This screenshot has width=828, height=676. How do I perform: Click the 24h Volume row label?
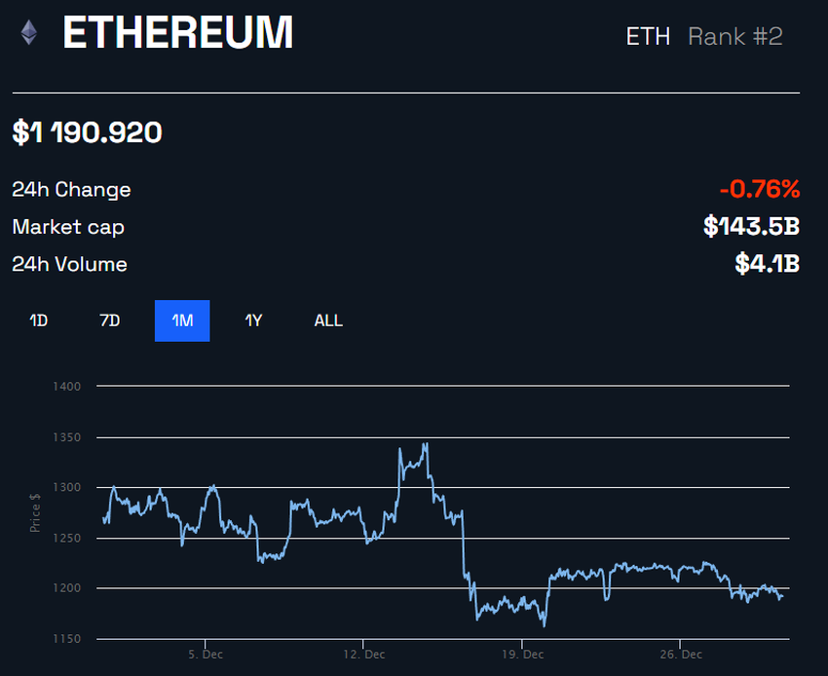pos(68,264)
